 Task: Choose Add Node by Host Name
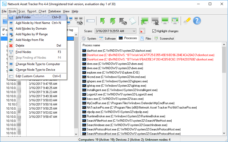pyautogui.click(x=37, y=23)
